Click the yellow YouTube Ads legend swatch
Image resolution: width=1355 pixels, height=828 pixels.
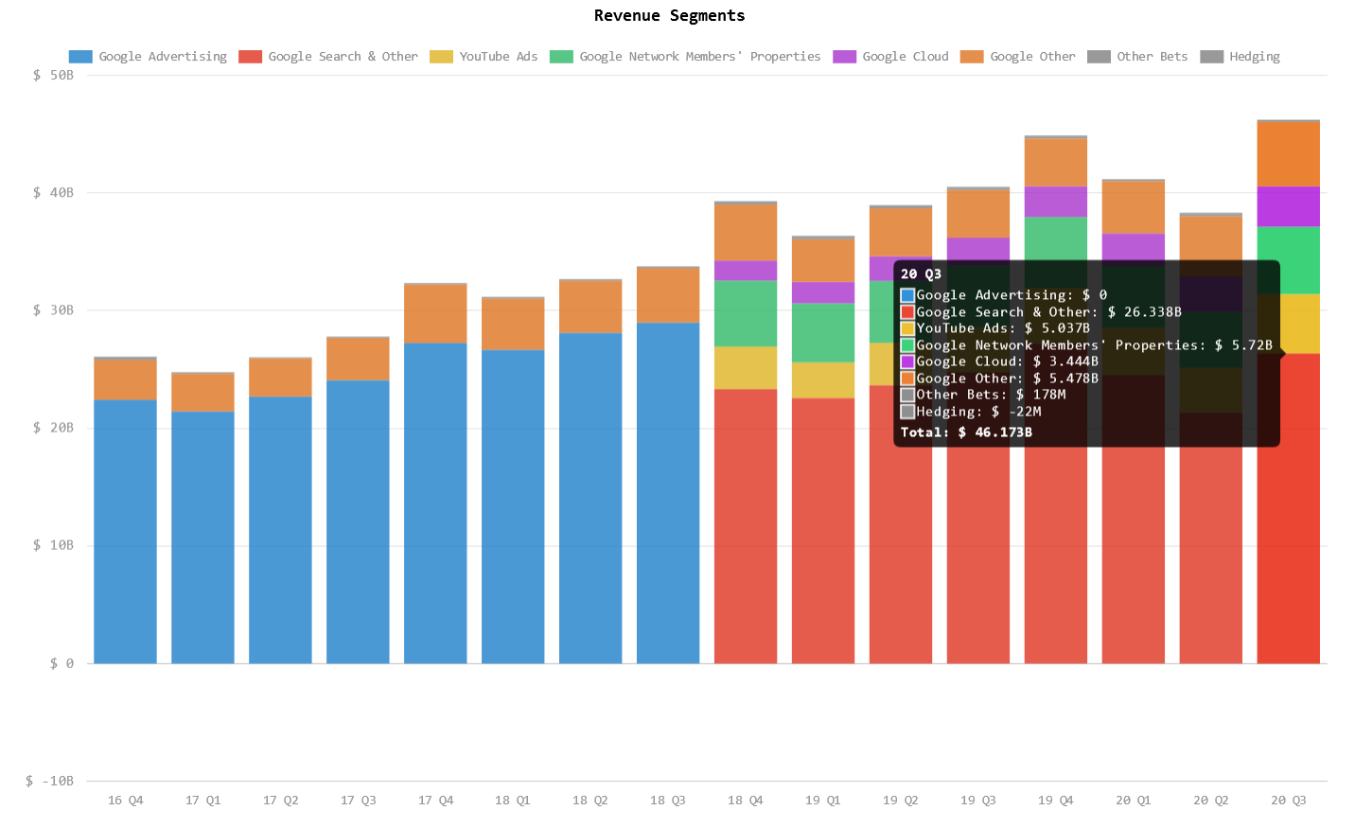click(441, 57)
